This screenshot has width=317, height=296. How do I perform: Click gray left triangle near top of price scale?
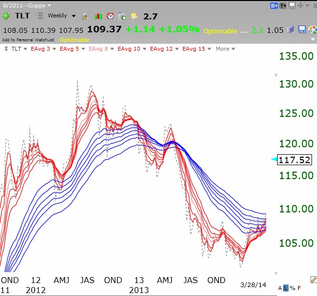coord(276,75)
